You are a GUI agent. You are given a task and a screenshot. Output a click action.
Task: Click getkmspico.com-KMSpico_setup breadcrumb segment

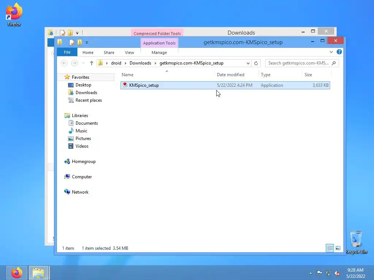(x=191, y=63)
